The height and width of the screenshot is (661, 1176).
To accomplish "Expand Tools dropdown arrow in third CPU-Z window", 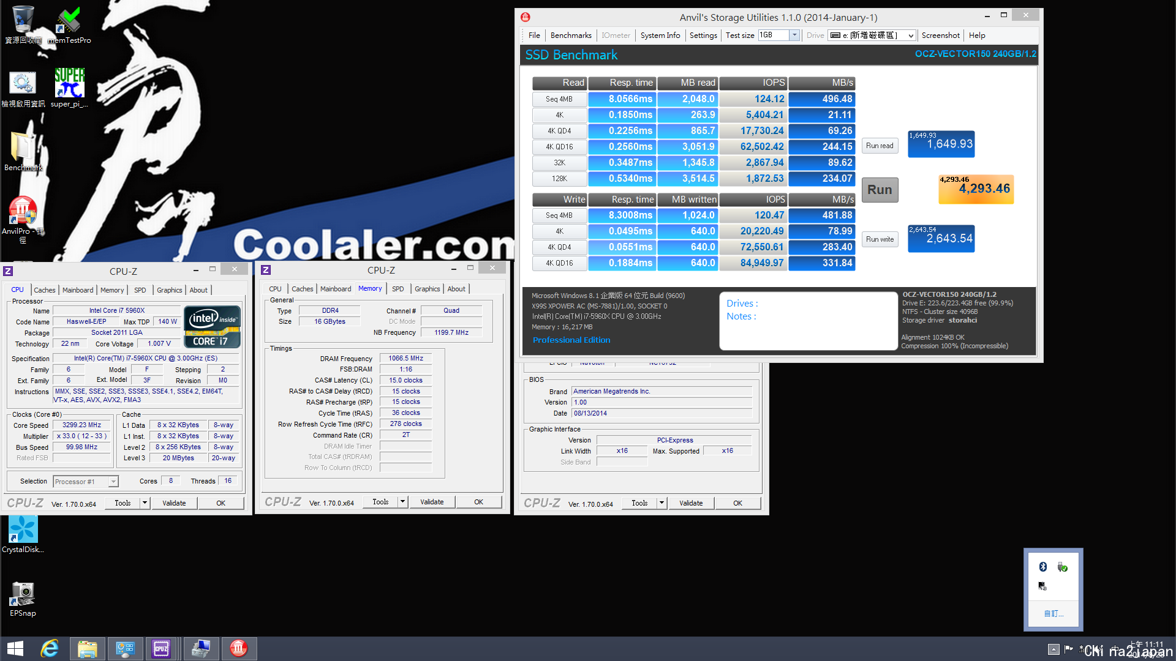I will 662,503.
